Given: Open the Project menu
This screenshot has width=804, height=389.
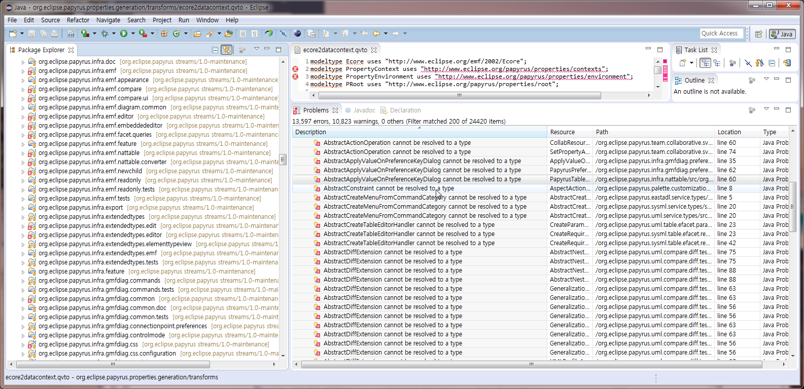Looking at the screenshot, I should pos(162,20).
